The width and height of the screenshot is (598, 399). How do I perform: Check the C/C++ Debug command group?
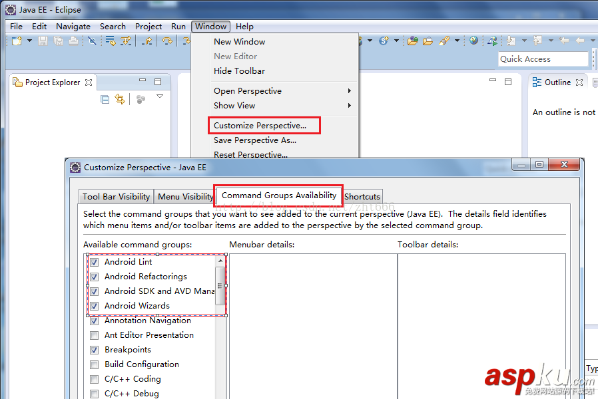tap(94, 393)
